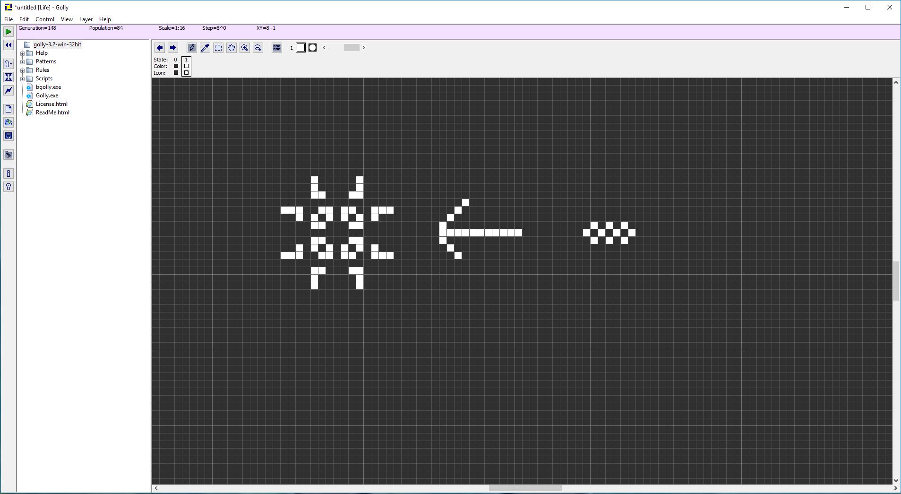Select bgolly.exe in file tree
Image resolution: width=901 pixels, height=494 pixels.
tap(48, 87)
